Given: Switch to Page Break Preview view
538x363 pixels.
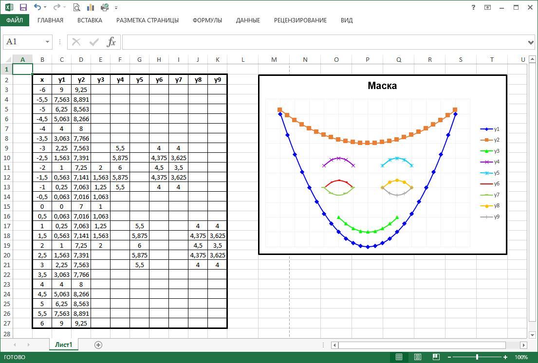Looking at the screenshot, I should [x=436, y=357].
